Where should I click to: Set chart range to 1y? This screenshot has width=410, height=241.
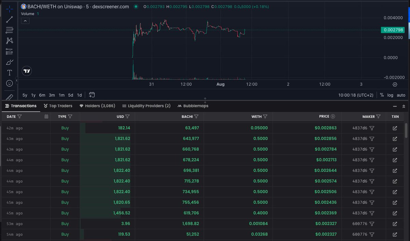33,95
